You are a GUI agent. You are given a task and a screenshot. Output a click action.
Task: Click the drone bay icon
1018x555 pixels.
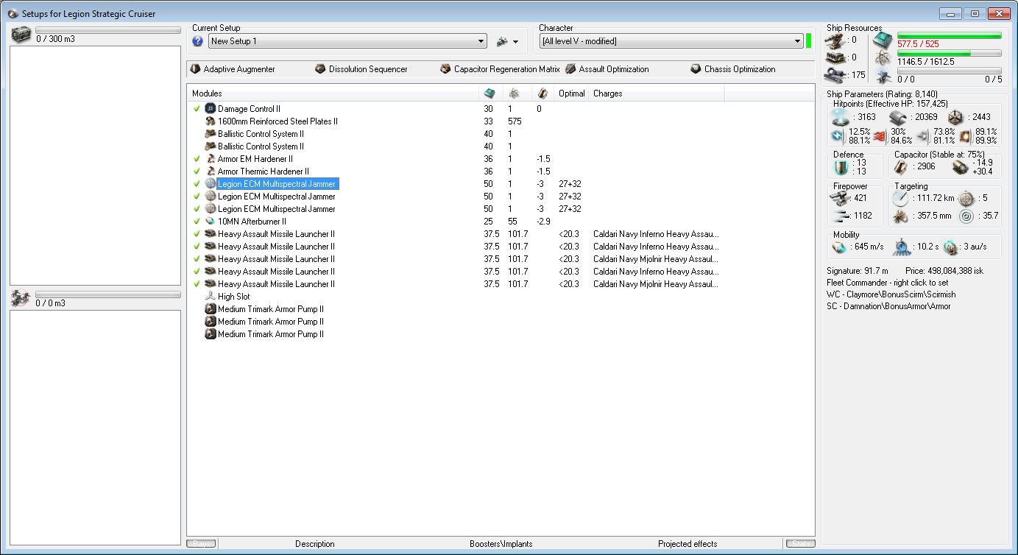(x=21, y=297)
